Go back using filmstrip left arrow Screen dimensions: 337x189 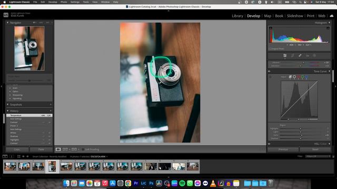(x=23, y=156)
